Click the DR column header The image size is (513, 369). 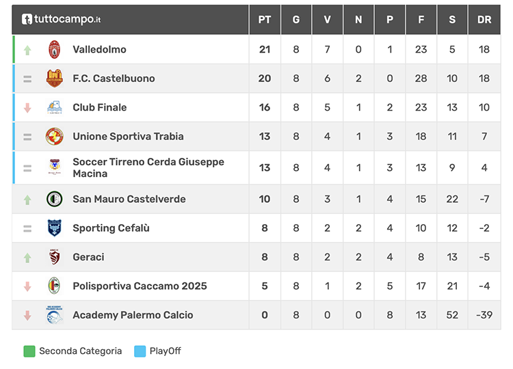pyautogui.click(x=484, y=20)
